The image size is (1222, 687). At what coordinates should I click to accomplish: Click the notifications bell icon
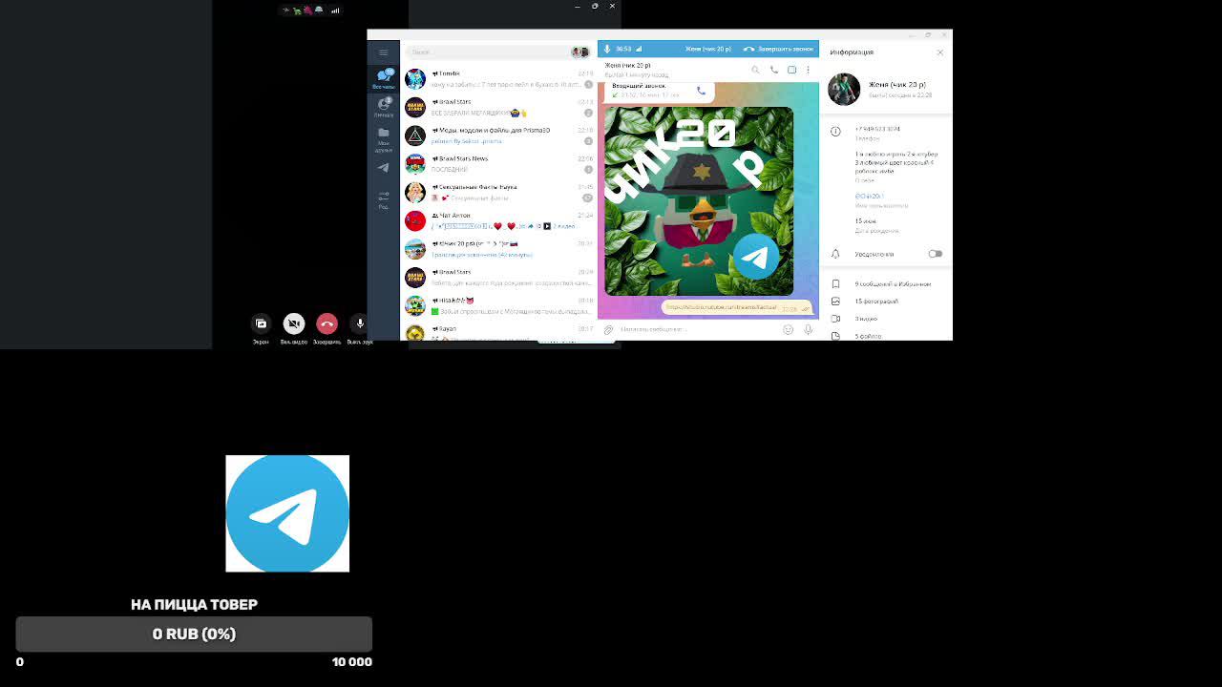click(x=835, y=254)
